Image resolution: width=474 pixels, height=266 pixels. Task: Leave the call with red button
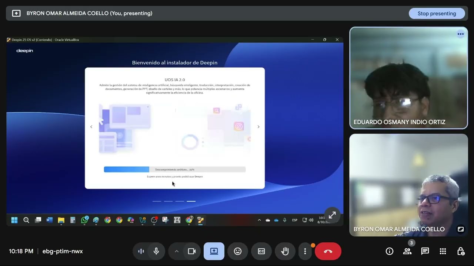click(x=328, y=251)
